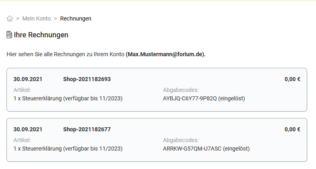Screen dimensions: 316x169
Task: Open invoice Shop-2021182693
Action: tap(87, 79)
